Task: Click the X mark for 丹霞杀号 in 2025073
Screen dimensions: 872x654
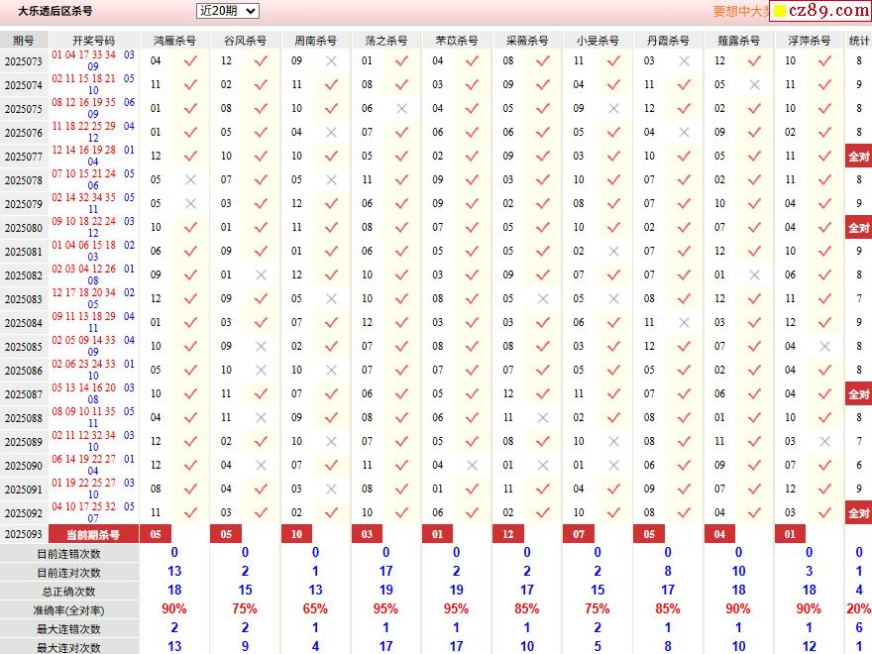Action: pyautogui.click(x=684, y=61)
